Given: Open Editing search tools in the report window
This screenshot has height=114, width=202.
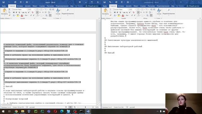Looking at the screenshot, I should click(68, 12).
